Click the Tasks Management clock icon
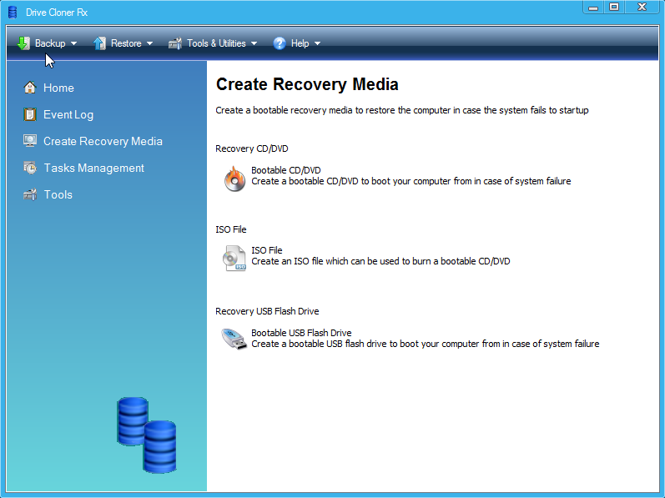665x498 pixels. click(x=30, y=168)
